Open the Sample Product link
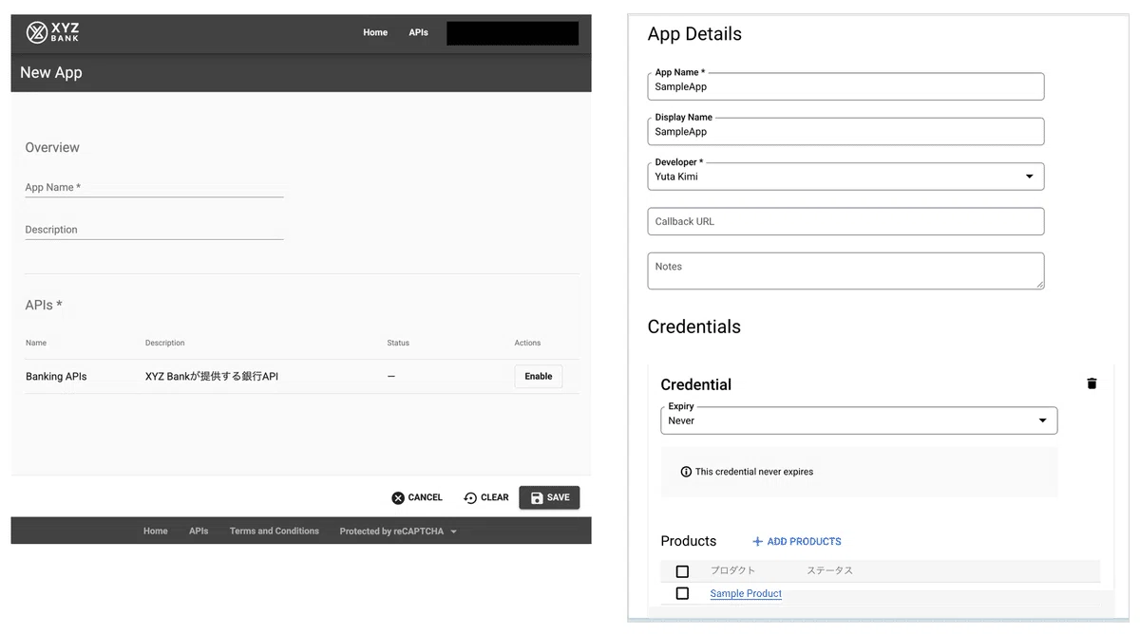The width and height of the screenshot is (1140, 634). point(746,594)
